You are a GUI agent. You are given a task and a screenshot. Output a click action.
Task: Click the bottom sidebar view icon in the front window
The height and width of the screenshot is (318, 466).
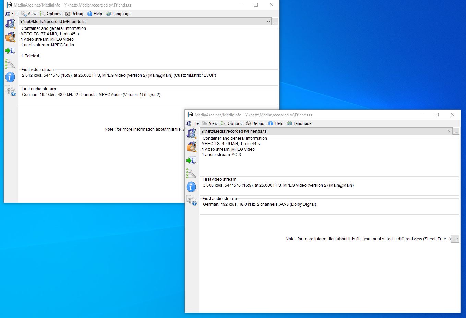pos(191,200)
